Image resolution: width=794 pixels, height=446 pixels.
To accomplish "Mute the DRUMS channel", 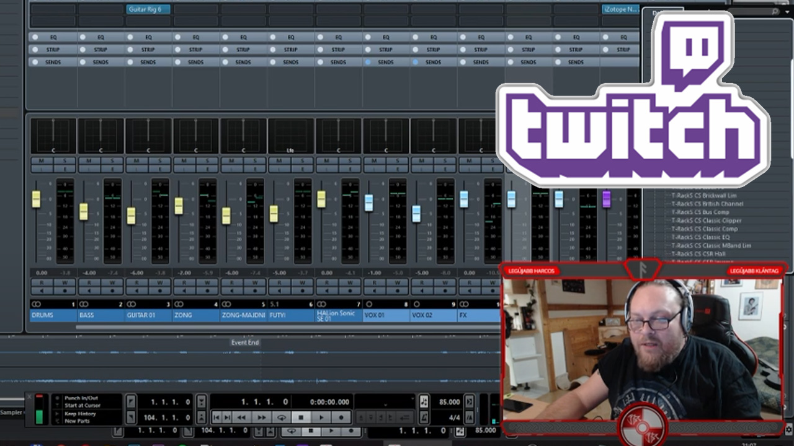I will tap(42, 161).
